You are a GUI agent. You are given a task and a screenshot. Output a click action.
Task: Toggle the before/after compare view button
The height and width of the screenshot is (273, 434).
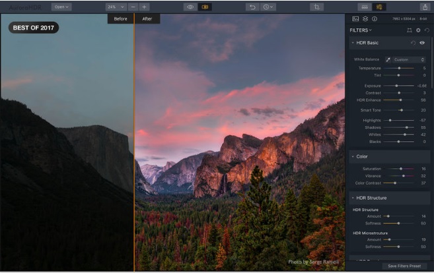click(x=206, y=7)
